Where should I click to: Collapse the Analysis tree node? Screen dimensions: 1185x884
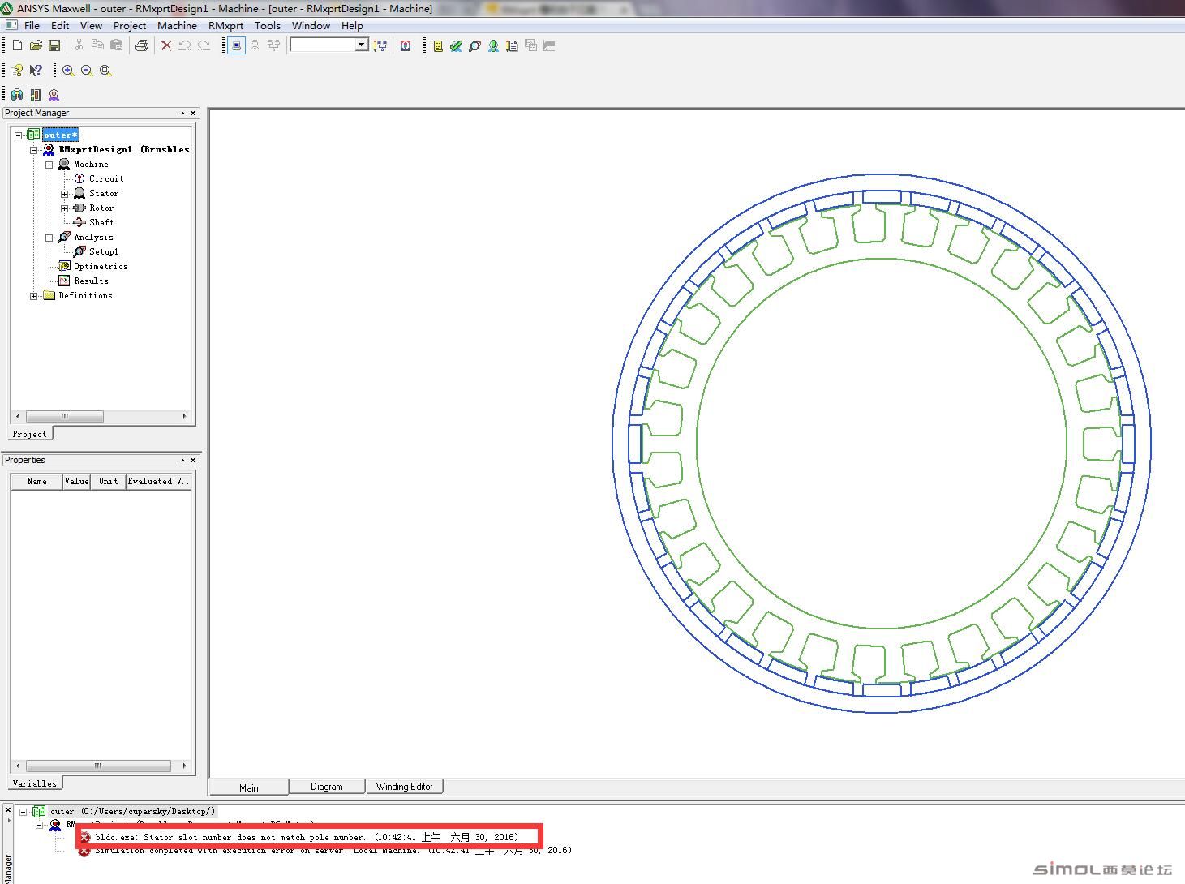49,238
